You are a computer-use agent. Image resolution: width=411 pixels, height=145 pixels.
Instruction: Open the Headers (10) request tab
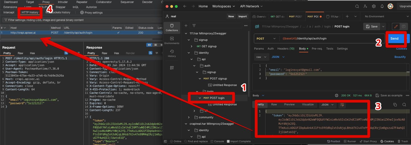click(286, 49)
